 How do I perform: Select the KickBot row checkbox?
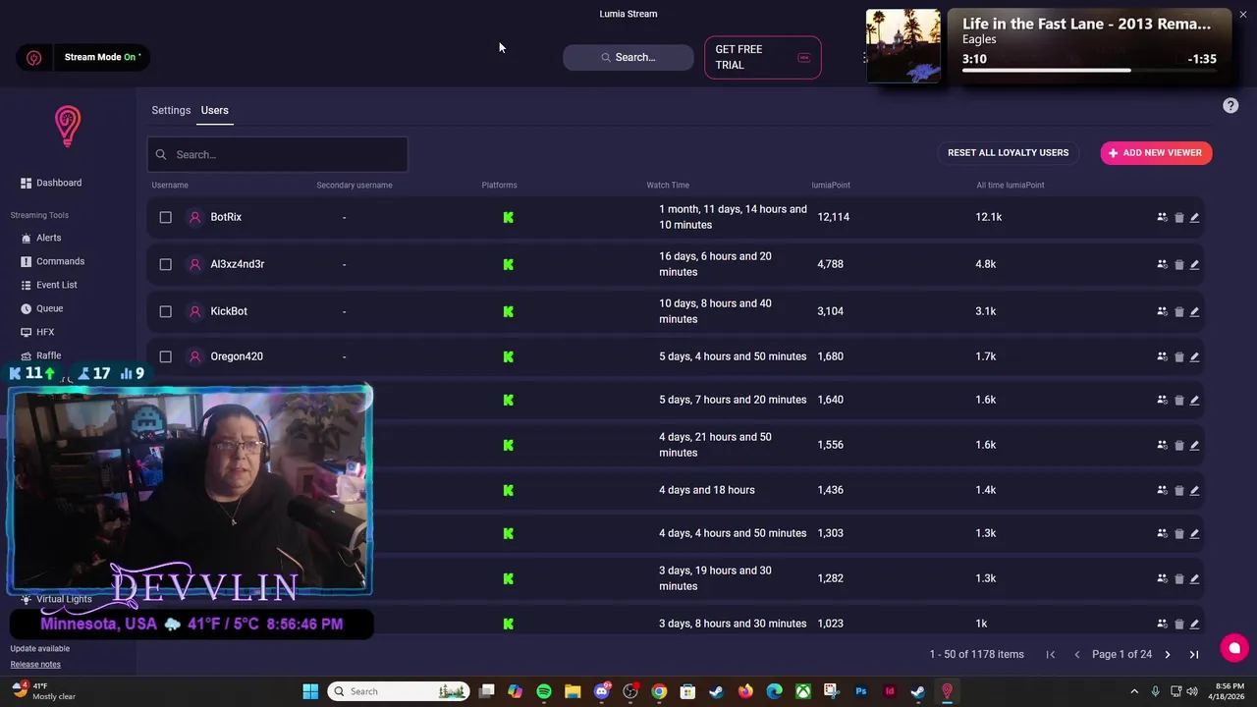(x=165, y=311)
